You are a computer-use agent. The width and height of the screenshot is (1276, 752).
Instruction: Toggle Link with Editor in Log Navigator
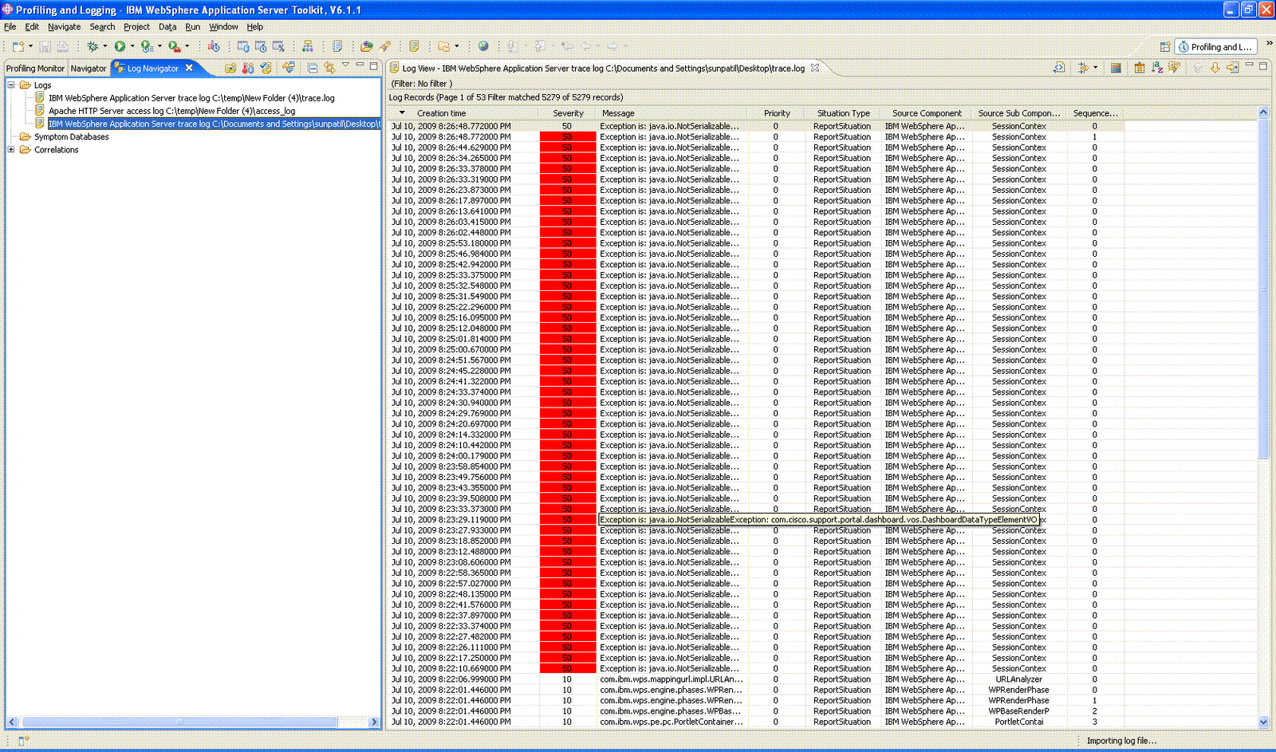329,68
